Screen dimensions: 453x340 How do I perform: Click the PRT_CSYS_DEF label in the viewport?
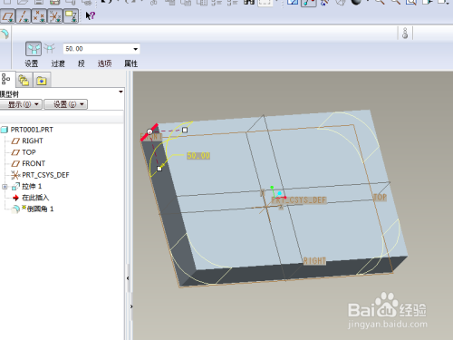tap(299, 200)
